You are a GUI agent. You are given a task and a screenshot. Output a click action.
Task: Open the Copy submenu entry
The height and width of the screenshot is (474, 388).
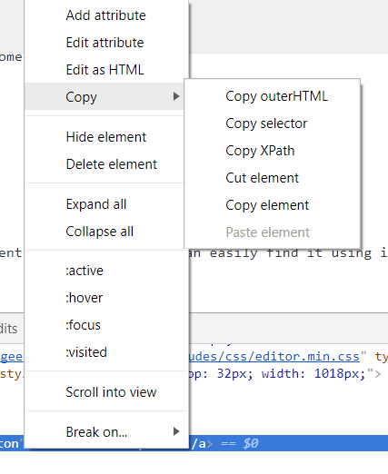point(104,96)
